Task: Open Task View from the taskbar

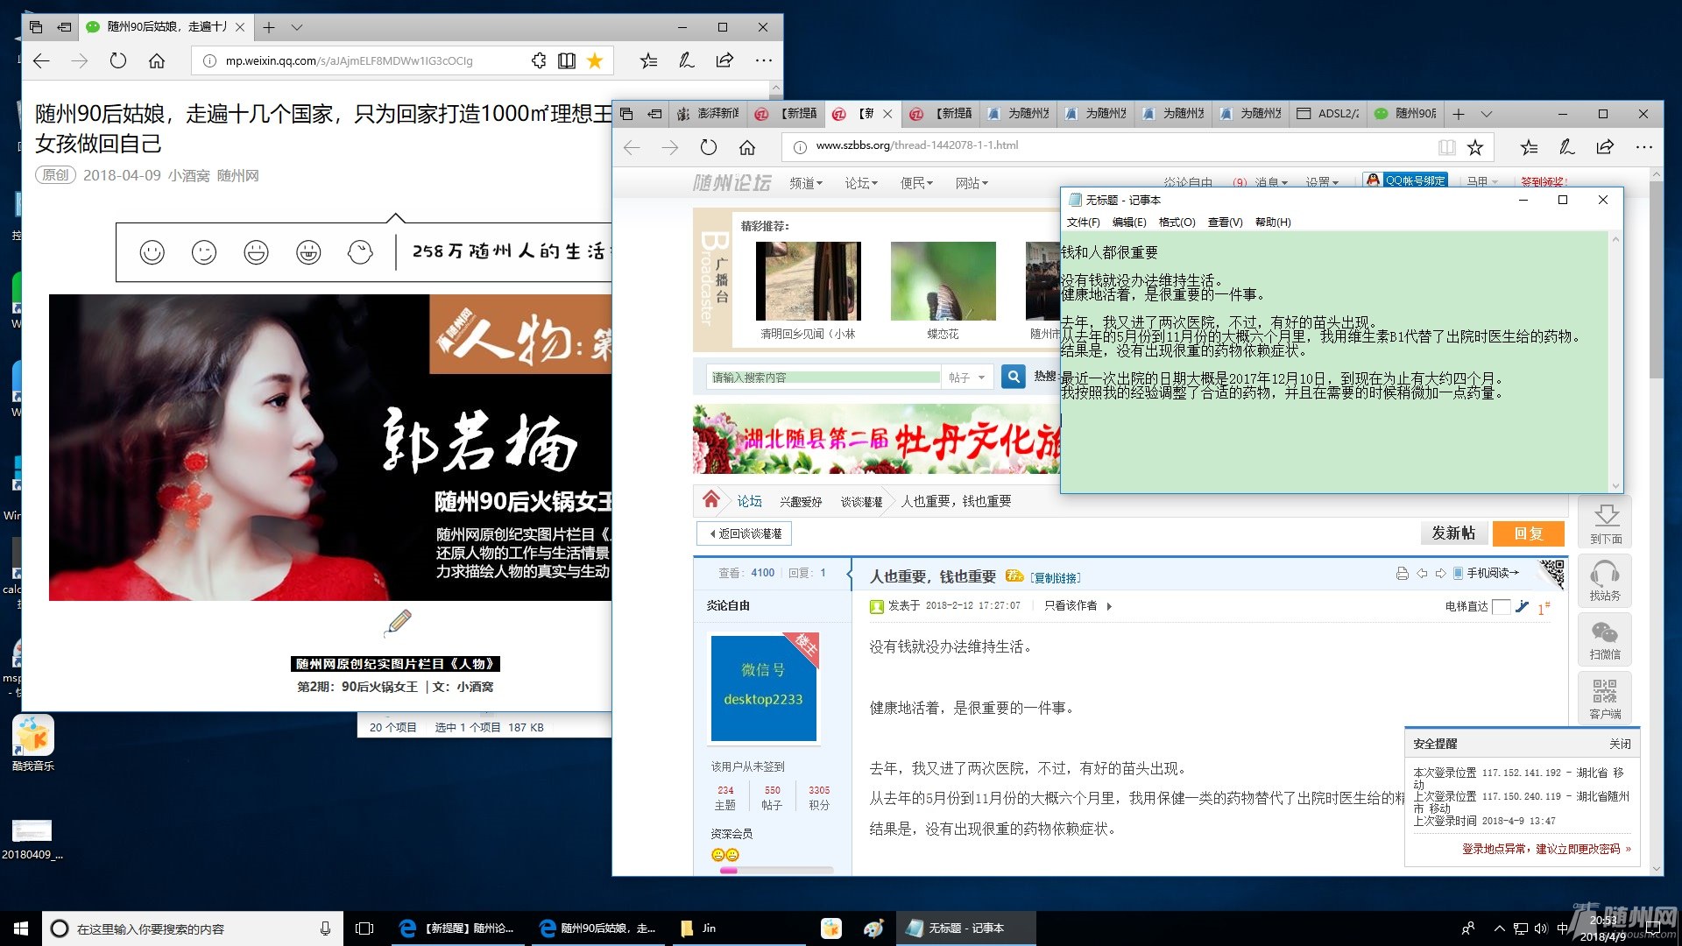Action: (364, 928)
